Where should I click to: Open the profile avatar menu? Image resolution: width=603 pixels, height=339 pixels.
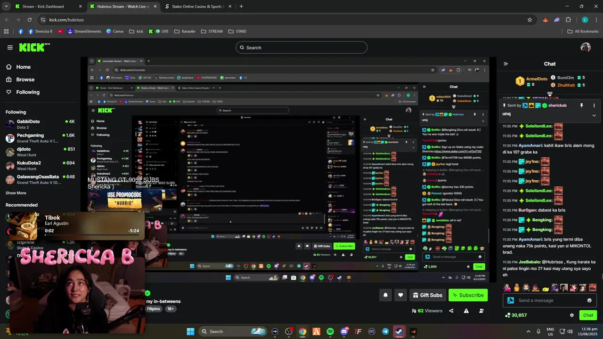coord(586,47)
